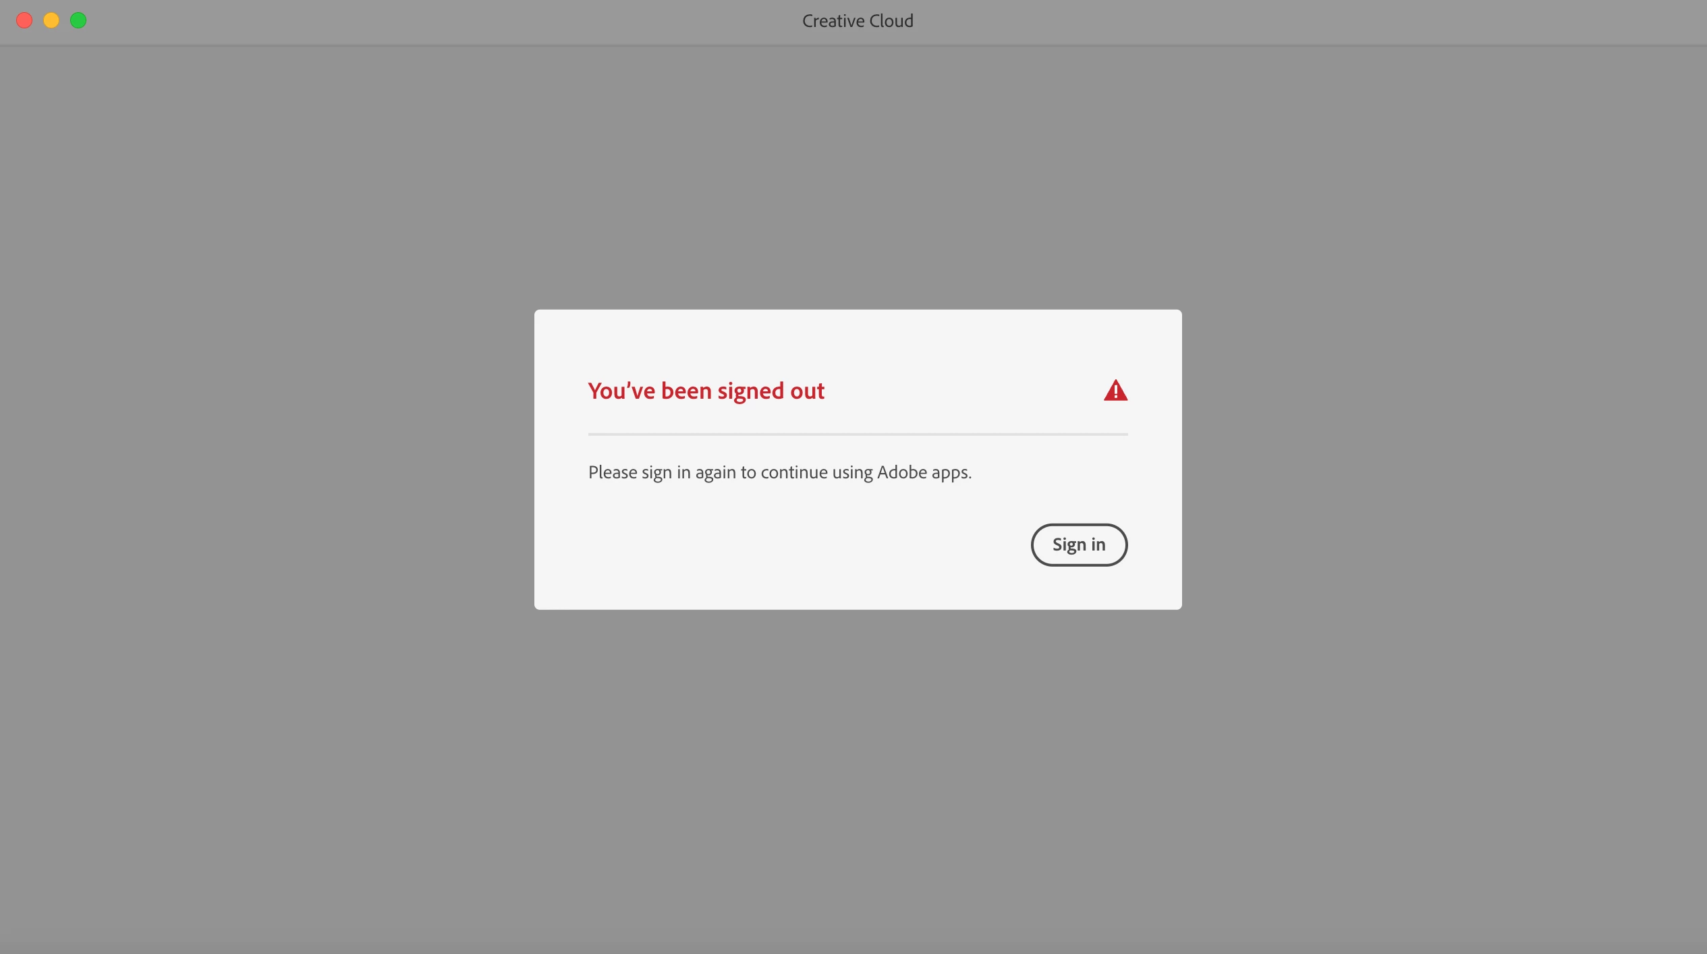Screen dimensions: 1707x954
Task: Click the dimmed background right of dialog
Action: pos(1444,459)
